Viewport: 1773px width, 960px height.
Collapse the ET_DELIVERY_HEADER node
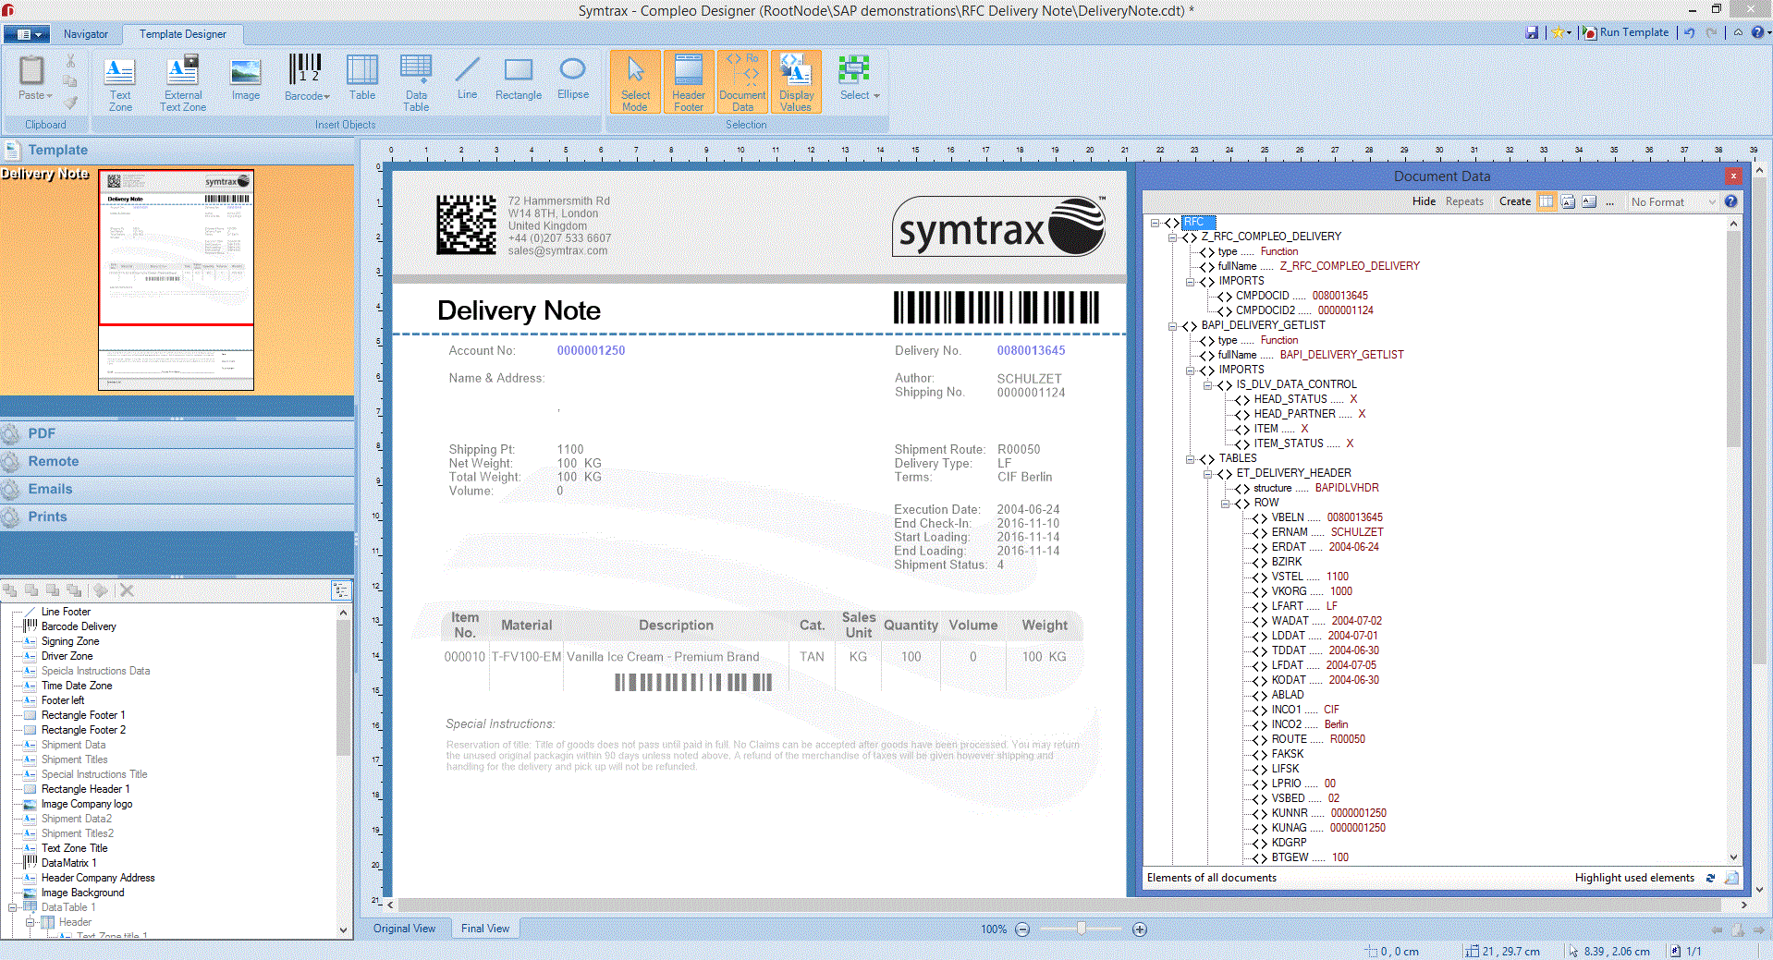(1207, 474)
